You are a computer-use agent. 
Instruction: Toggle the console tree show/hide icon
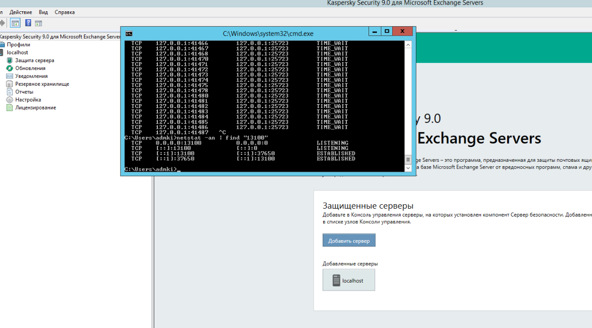point(15,23)
